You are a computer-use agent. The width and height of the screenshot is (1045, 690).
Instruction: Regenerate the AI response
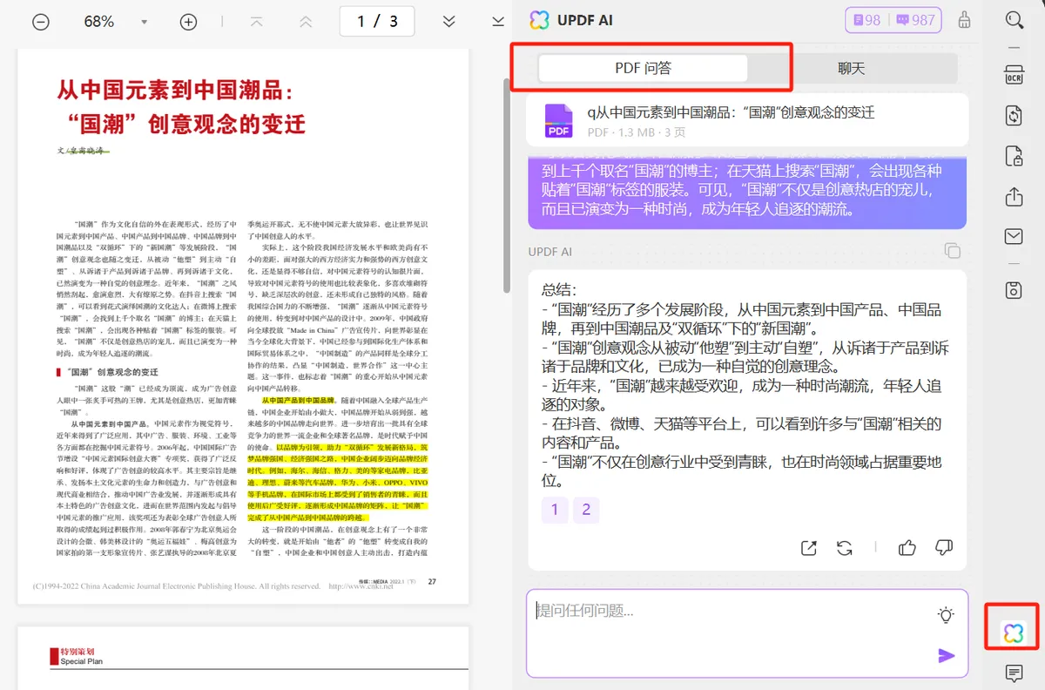coord(844,548)
